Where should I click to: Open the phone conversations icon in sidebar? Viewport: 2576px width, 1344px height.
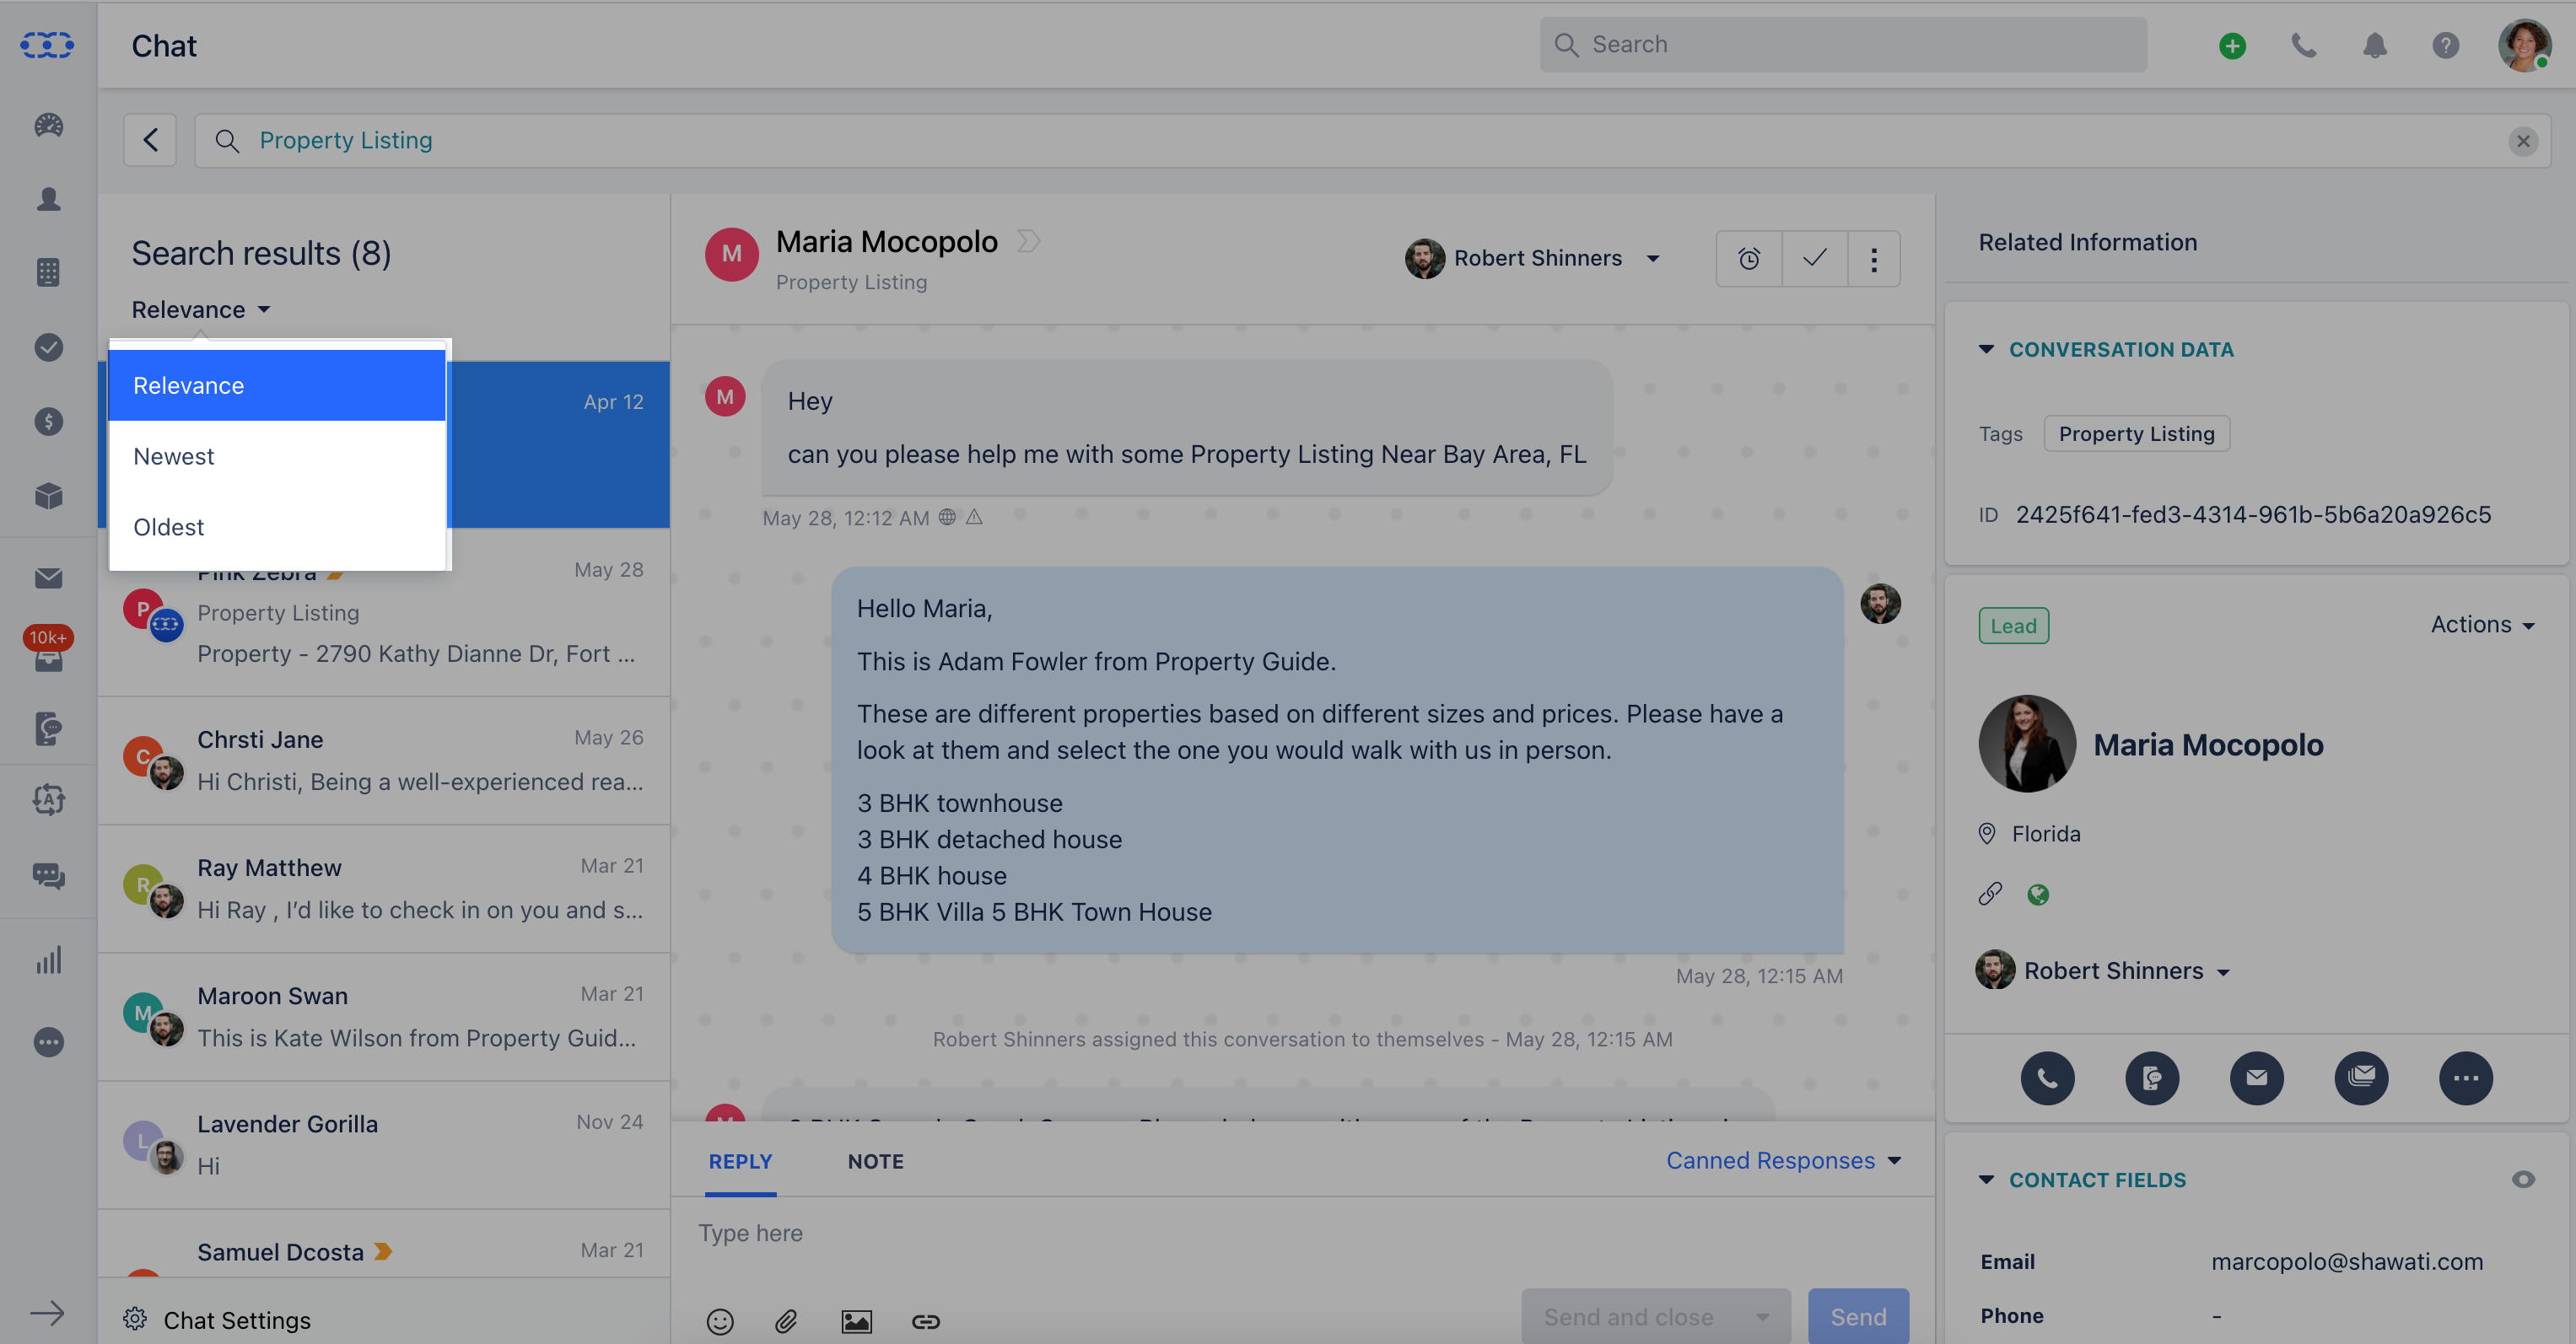point(48,728)
